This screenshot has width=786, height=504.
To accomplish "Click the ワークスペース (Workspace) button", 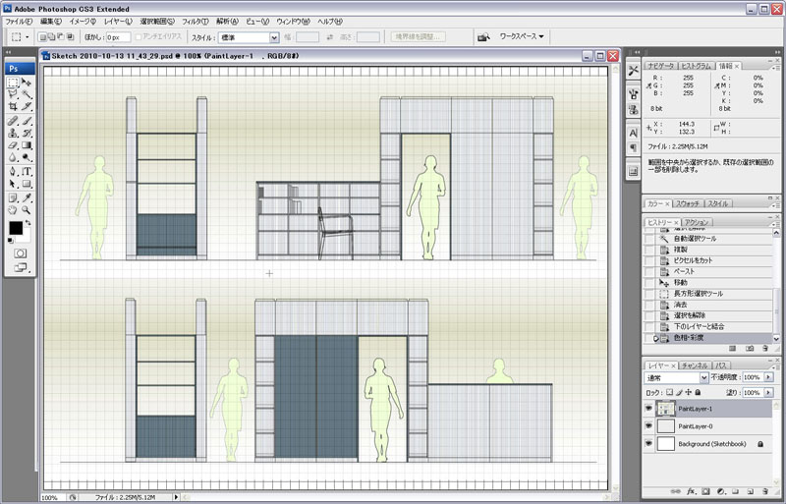I will point(521,37).
